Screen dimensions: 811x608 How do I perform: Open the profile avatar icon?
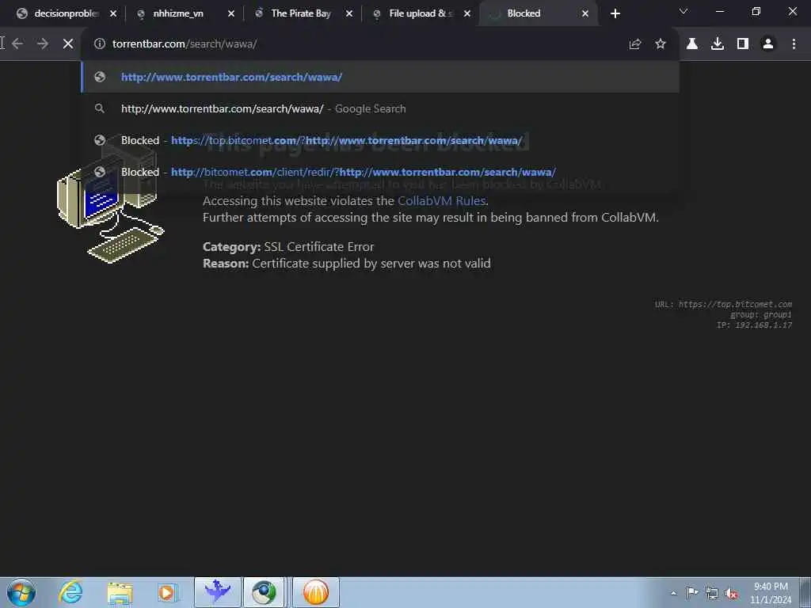768,44
